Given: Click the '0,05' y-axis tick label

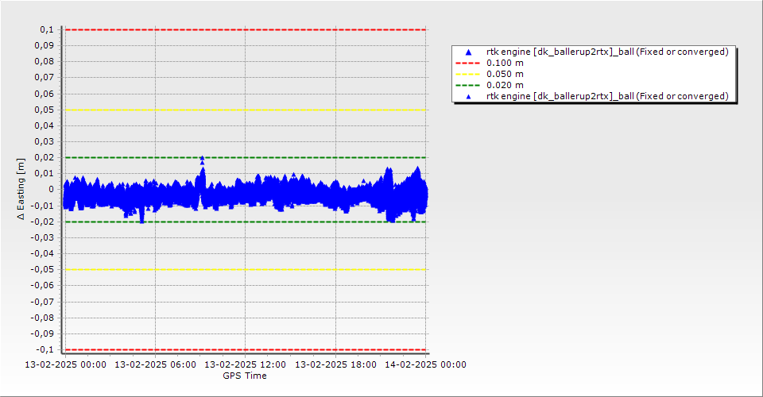Looking at the screenshot, I should (x=45, y=110).
